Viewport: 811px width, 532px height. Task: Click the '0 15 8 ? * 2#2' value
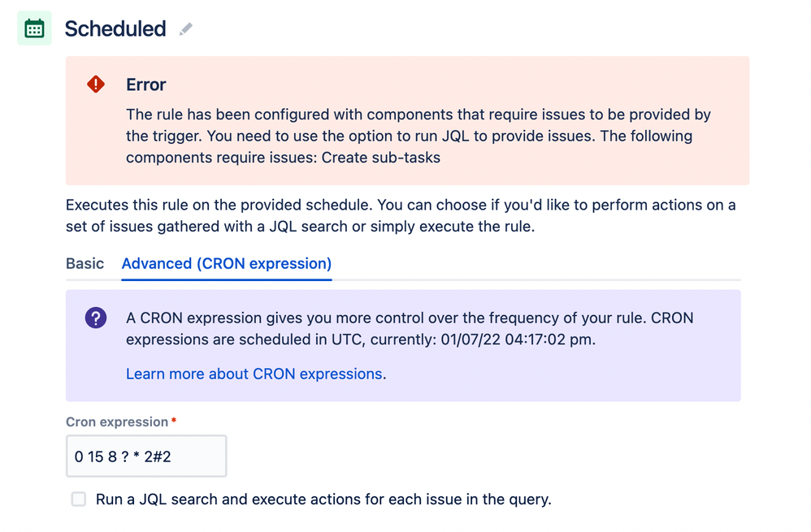tap(123, 456)
